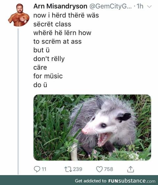
Task: Open the share tweet icon
Action: point(130,169)
